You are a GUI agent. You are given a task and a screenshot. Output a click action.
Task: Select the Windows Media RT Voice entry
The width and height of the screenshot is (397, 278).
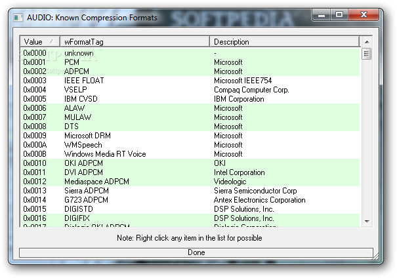point(105,154)
